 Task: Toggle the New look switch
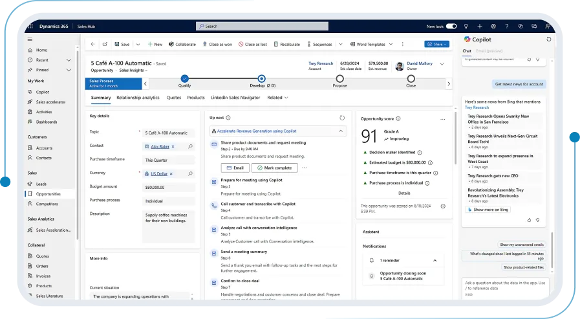451,27
